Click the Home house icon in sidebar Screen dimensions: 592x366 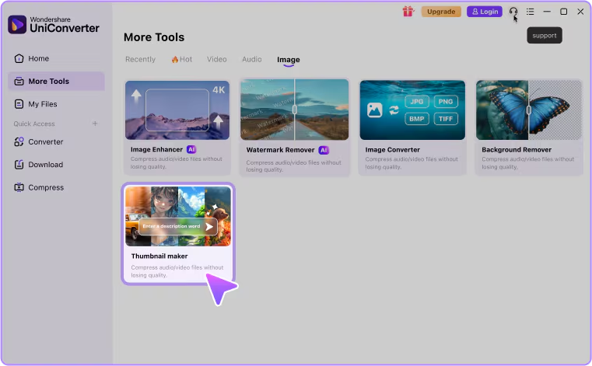pyautogui.click(x=19, y=58)
